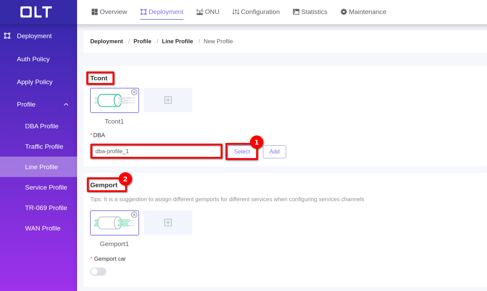487x291 pixels.
Task: Remove Gemport1 using its close icon
Action: point(134,215)
